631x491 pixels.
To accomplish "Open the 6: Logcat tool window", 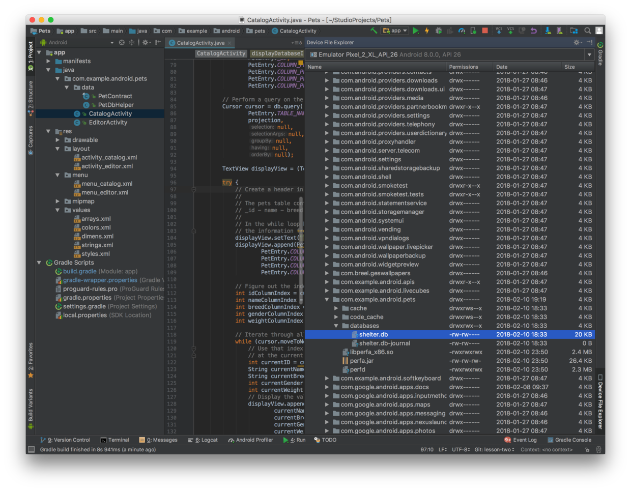I will 203,440.
